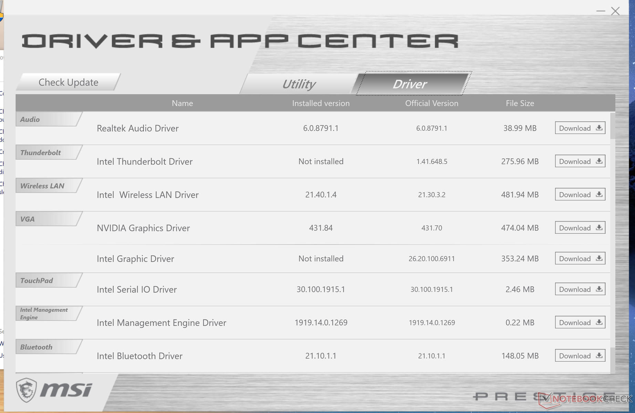
Task: Click the 275.96 MB file size
Action: (520, 161)
